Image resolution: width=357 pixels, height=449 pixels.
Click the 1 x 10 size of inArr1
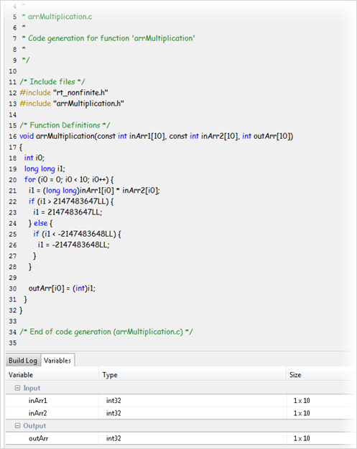coord(302,400)
